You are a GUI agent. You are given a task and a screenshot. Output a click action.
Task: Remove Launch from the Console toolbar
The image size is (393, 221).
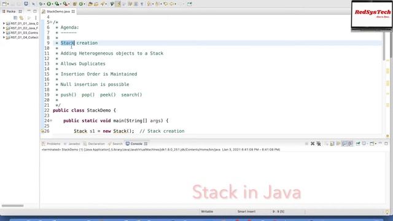(x=313, y=144)
